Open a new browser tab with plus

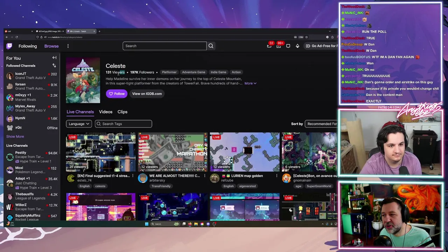click(99, 31)
